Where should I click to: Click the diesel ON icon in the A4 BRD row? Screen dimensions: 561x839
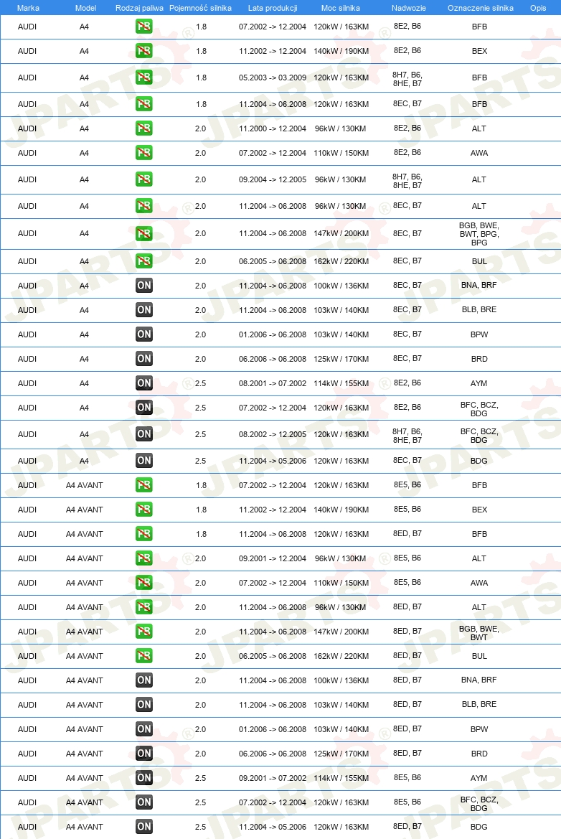coord(144,359)
